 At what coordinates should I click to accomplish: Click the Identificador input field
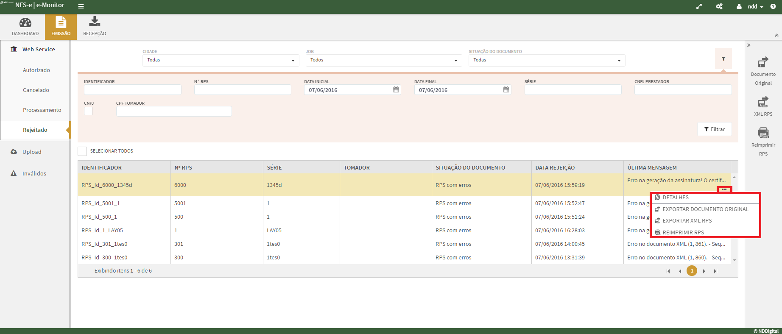coord(132,90)
